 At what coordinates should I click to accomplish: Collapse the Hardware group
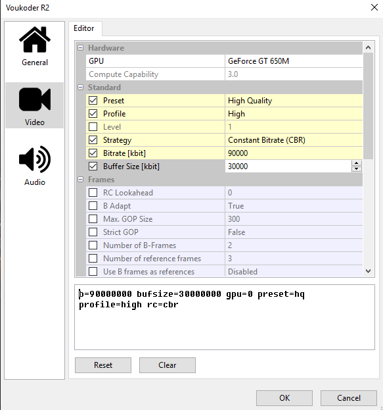click(81, 48)
